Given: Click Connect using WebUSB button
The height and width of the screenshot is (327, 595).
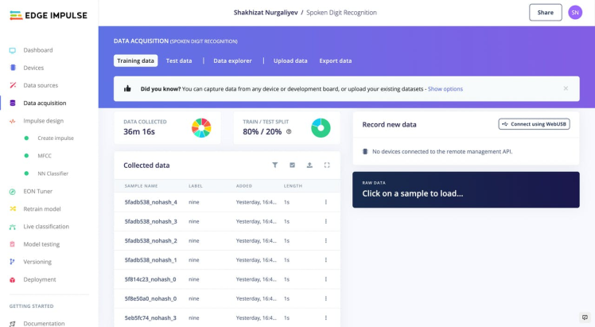Looking at the screenshot, I should [x=534, y=124].
